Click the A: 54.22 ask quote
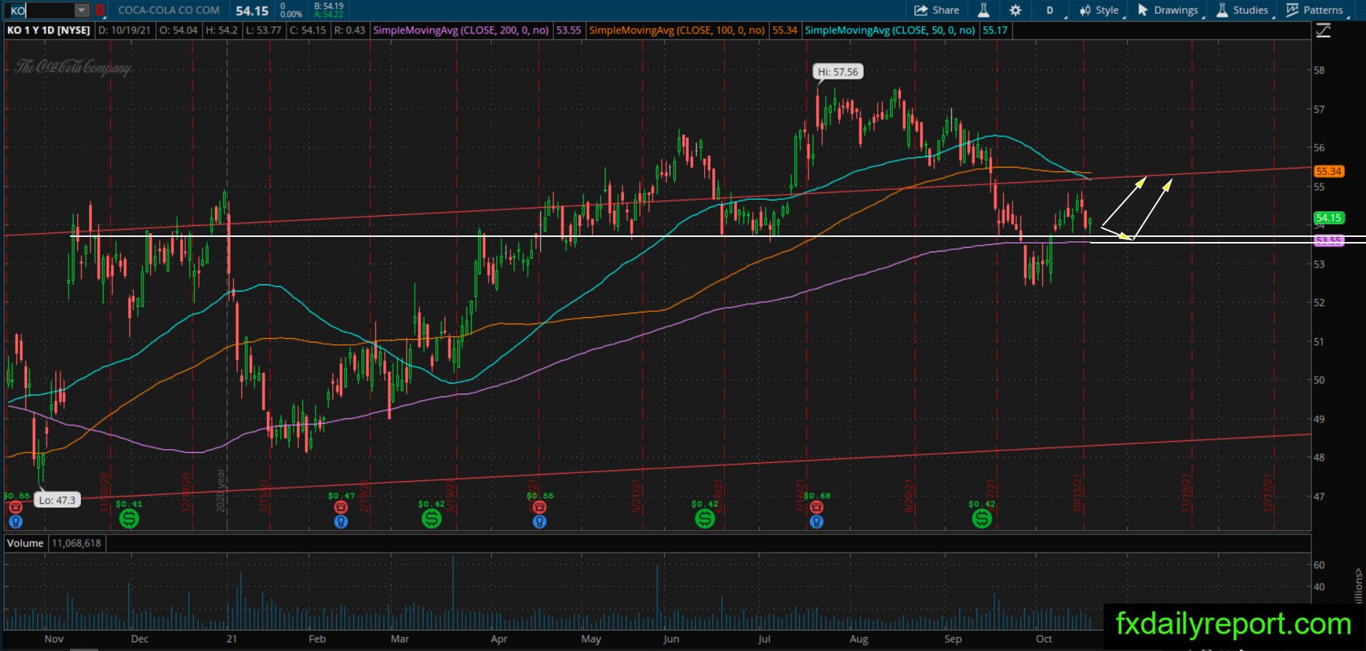The width and height of the screenshot is (1366, 651). tap(329, 15)
